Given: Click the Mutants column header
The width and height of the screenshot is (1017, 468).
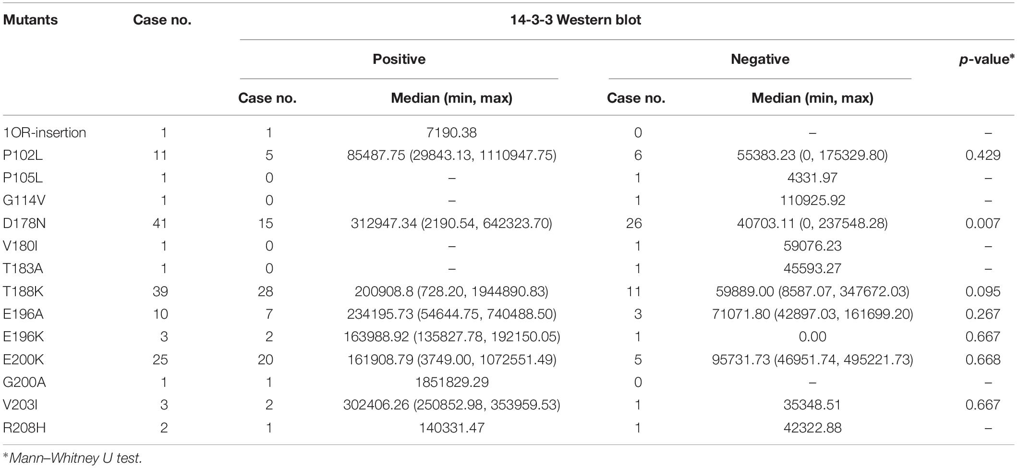Looking at the screenshot, I should [30, 20].
